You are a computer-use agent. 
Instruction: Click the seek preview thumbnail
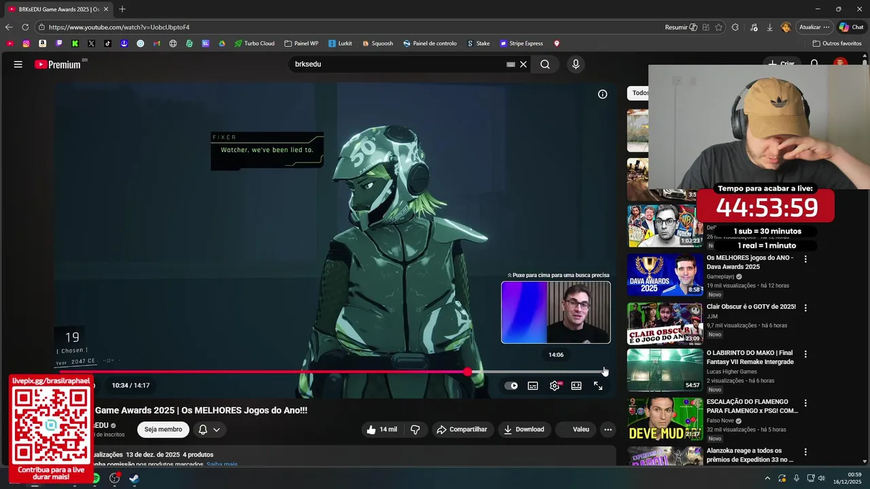pyautogui.click(x=556, y=312)
